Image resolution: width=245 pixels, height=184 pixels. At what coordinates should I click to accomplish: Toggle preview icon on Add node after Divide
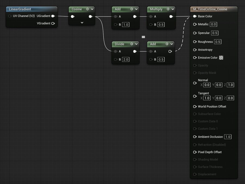(x=167, y=44)
